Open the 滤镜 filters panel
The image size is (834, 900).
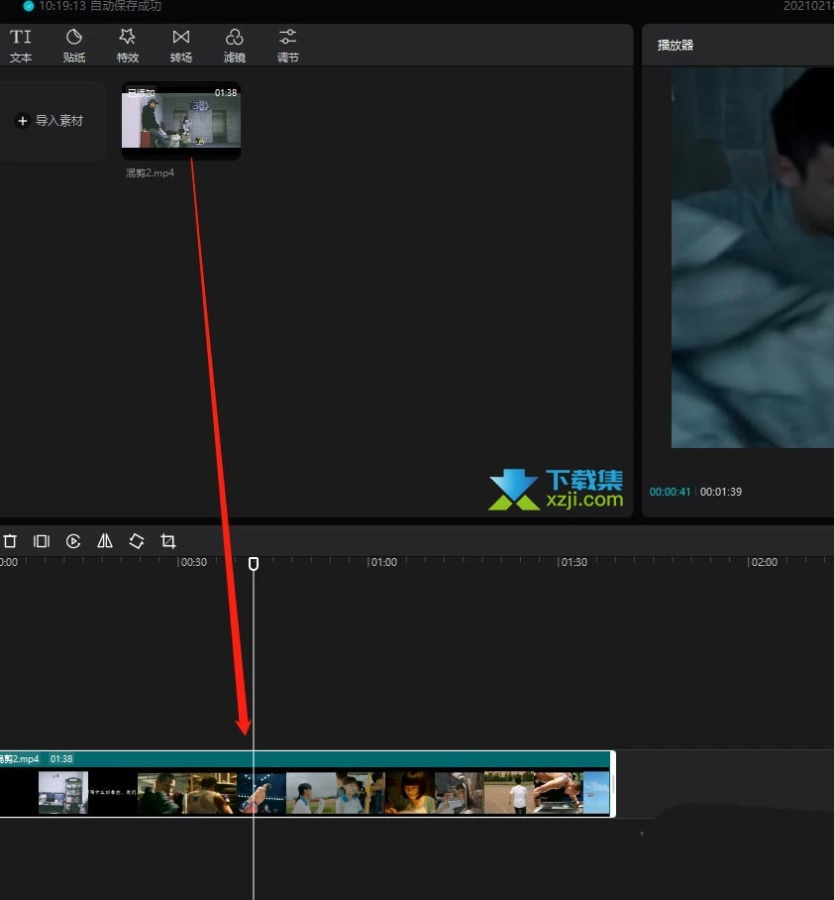235,44
